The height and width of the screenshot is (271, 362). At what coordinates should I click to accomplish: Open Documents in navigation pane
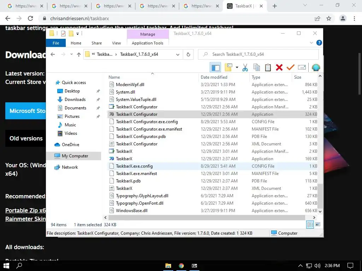click(75, 108)
